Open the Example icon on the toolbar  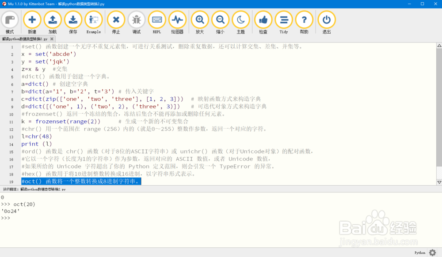click(x=93, y=19)
